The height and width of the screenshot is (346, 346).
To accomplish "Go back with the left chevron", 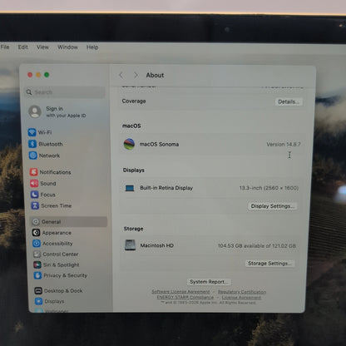I will (x=121, y=75).
